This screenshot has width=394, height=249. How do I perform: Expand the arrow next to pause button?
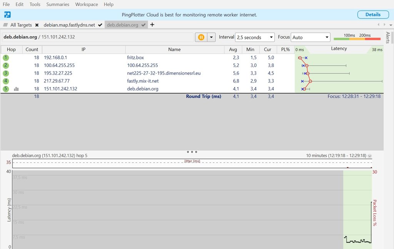click(211, 37)
